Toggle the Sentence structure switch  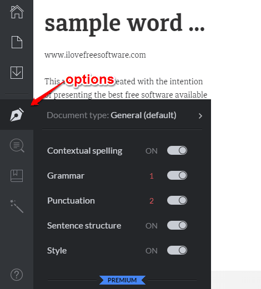tap(177, 225)
